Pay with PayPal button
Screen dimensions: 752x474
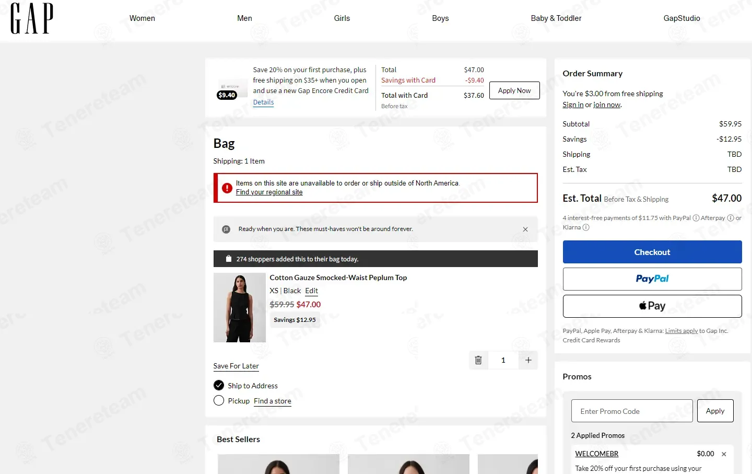pos(652,279)
